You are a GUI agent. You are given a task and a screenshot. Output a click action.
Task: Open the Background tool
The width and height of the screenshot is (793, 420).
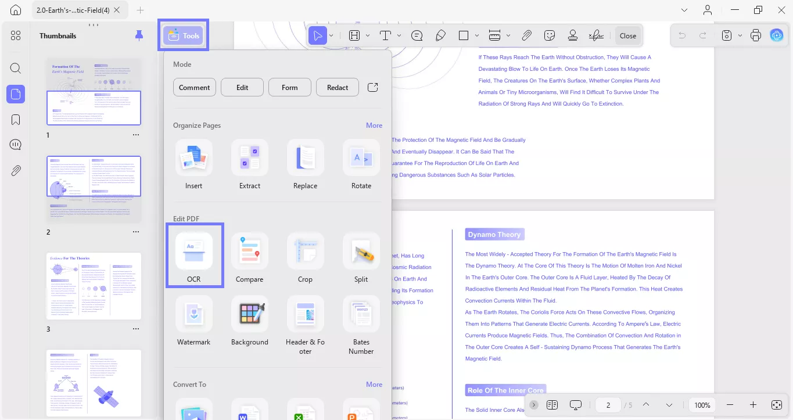(x=250, y=321)
